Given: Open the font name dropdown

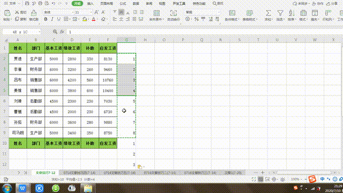Looking at the screenshot, I should (73, 12).
